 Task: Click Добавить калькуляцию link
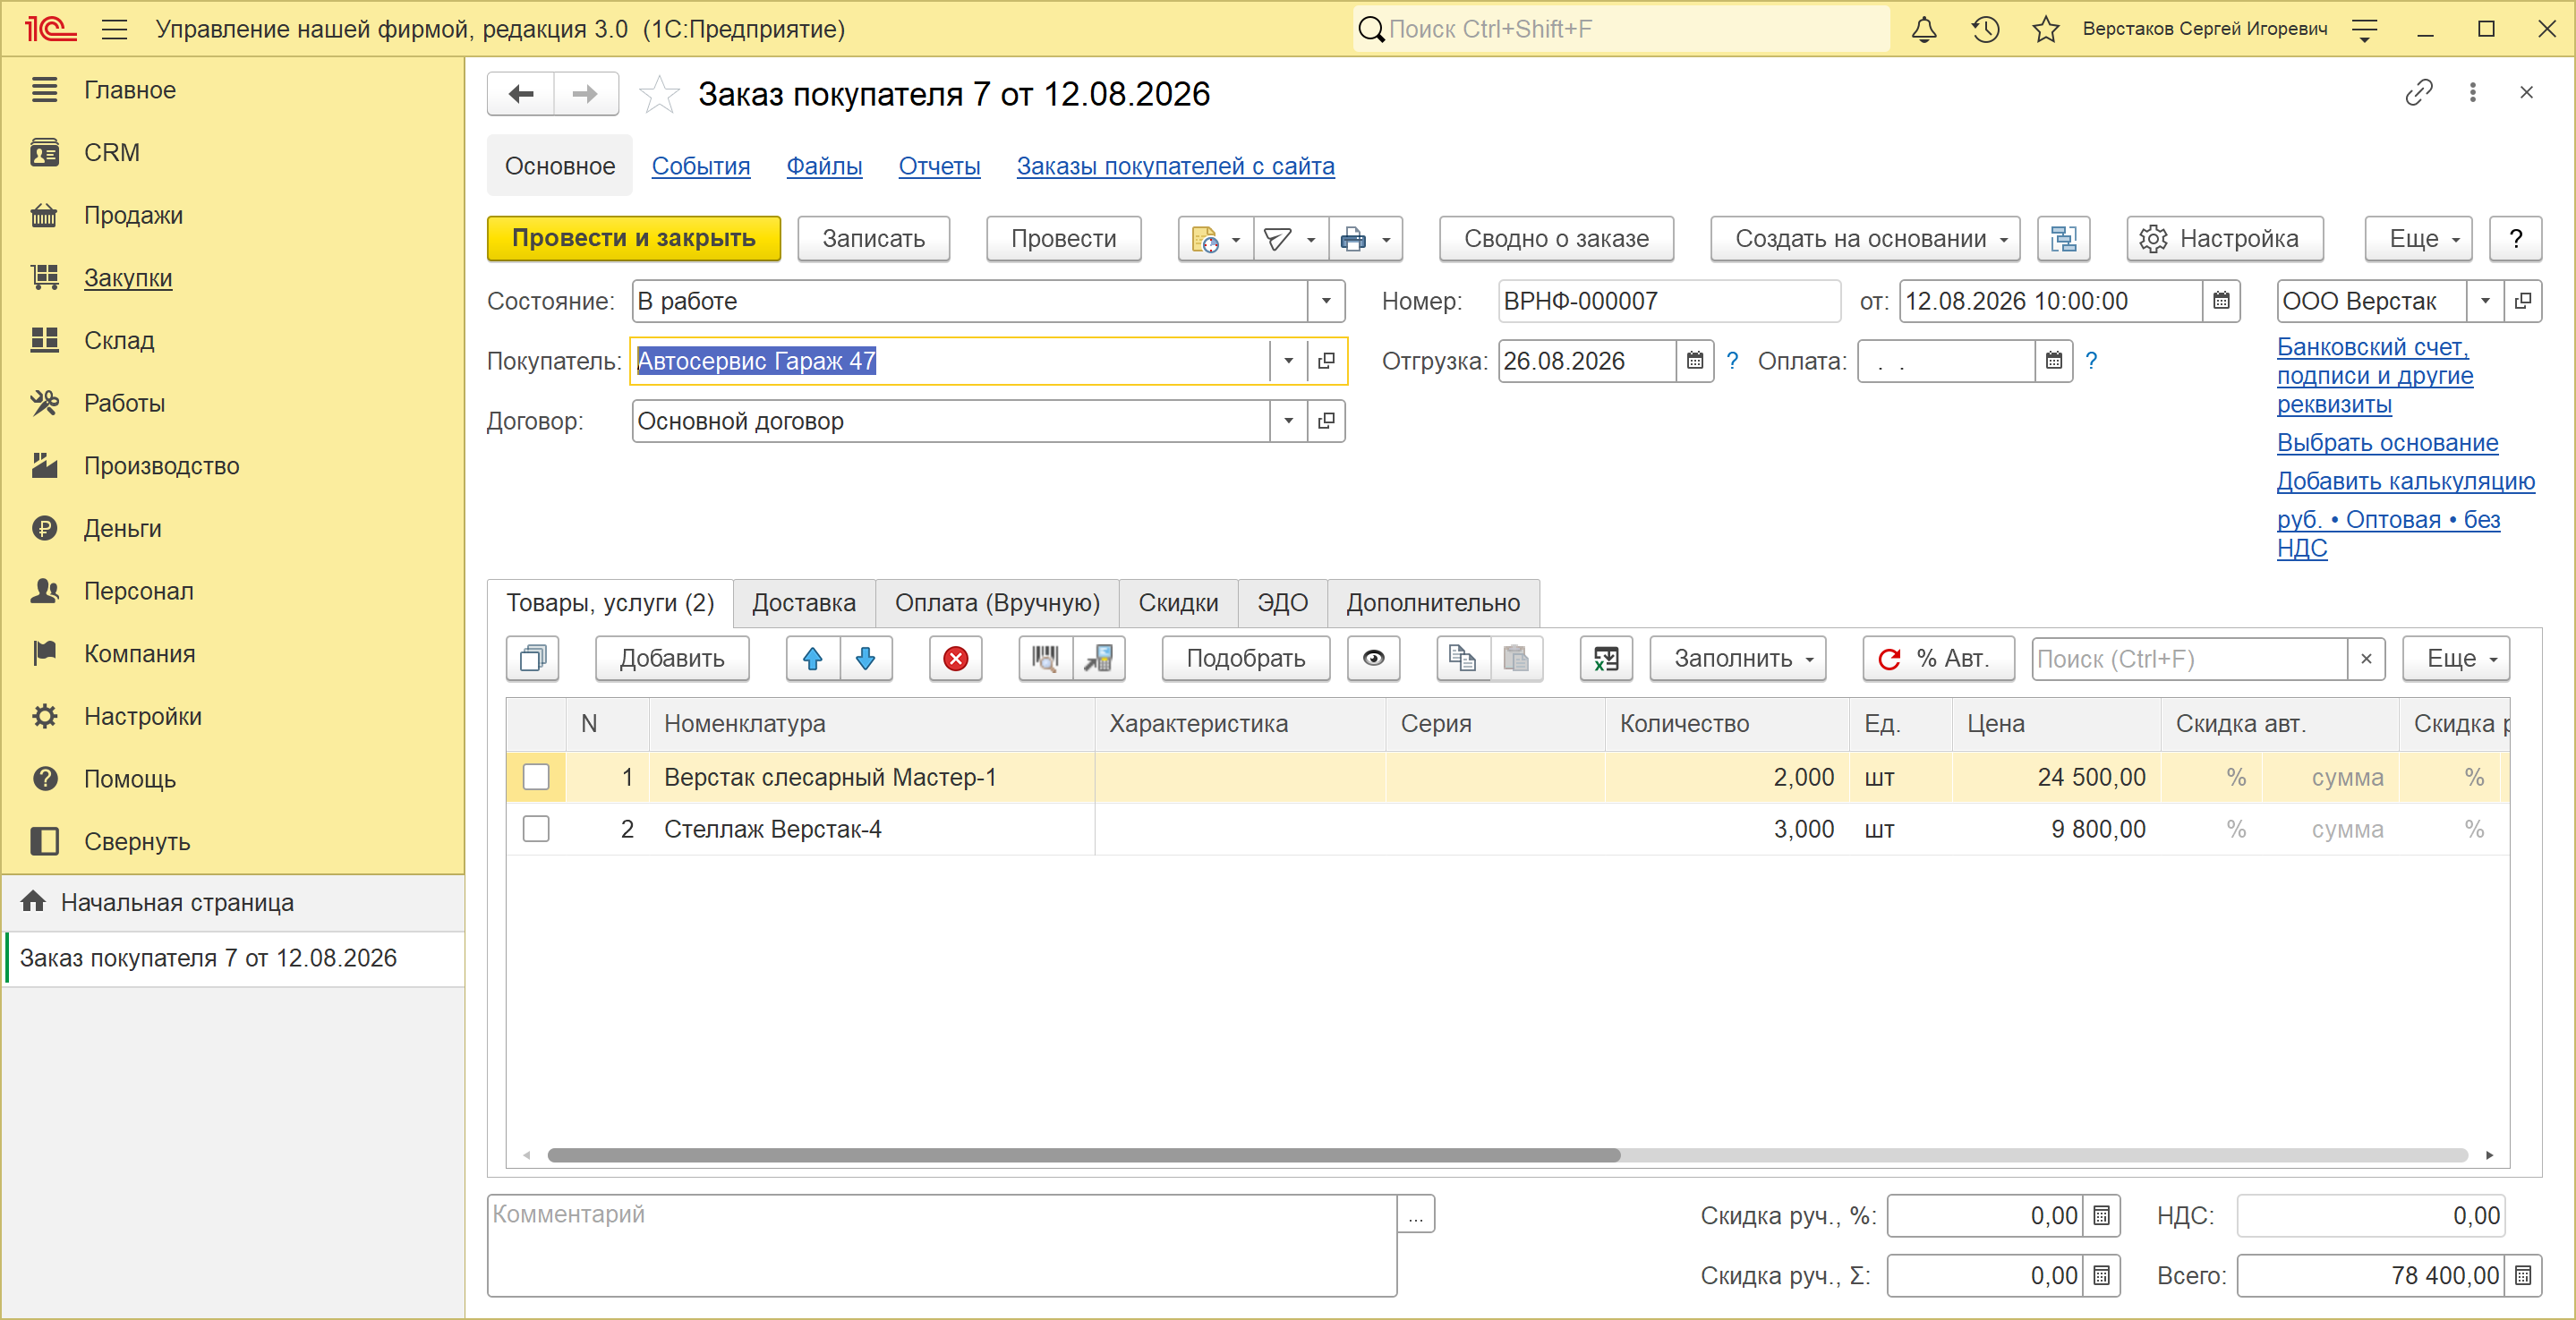[x=2406, y=481]
